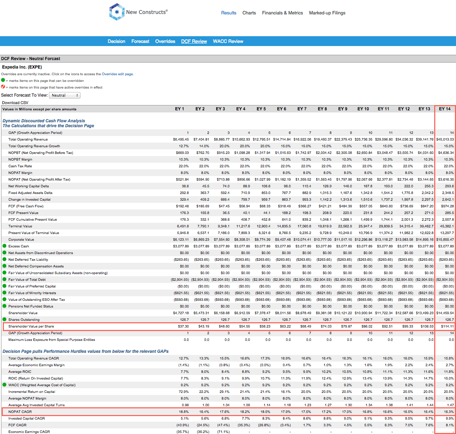Click the NOPAT CAGR row label
The image size is (456, 434).
(x=20, y=412)
